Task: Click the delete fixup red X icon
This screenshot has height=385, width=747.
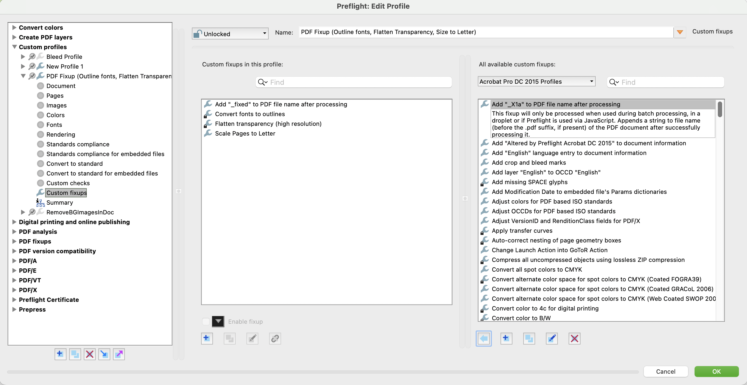Action: [574, 338]
